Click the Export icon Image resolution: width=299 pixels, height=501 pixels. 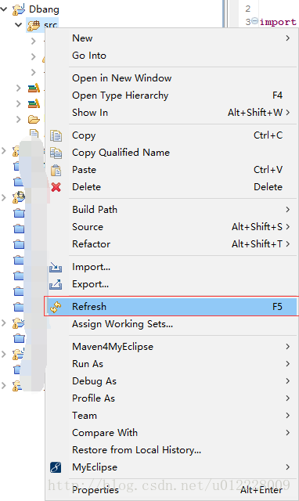point(56,284)
